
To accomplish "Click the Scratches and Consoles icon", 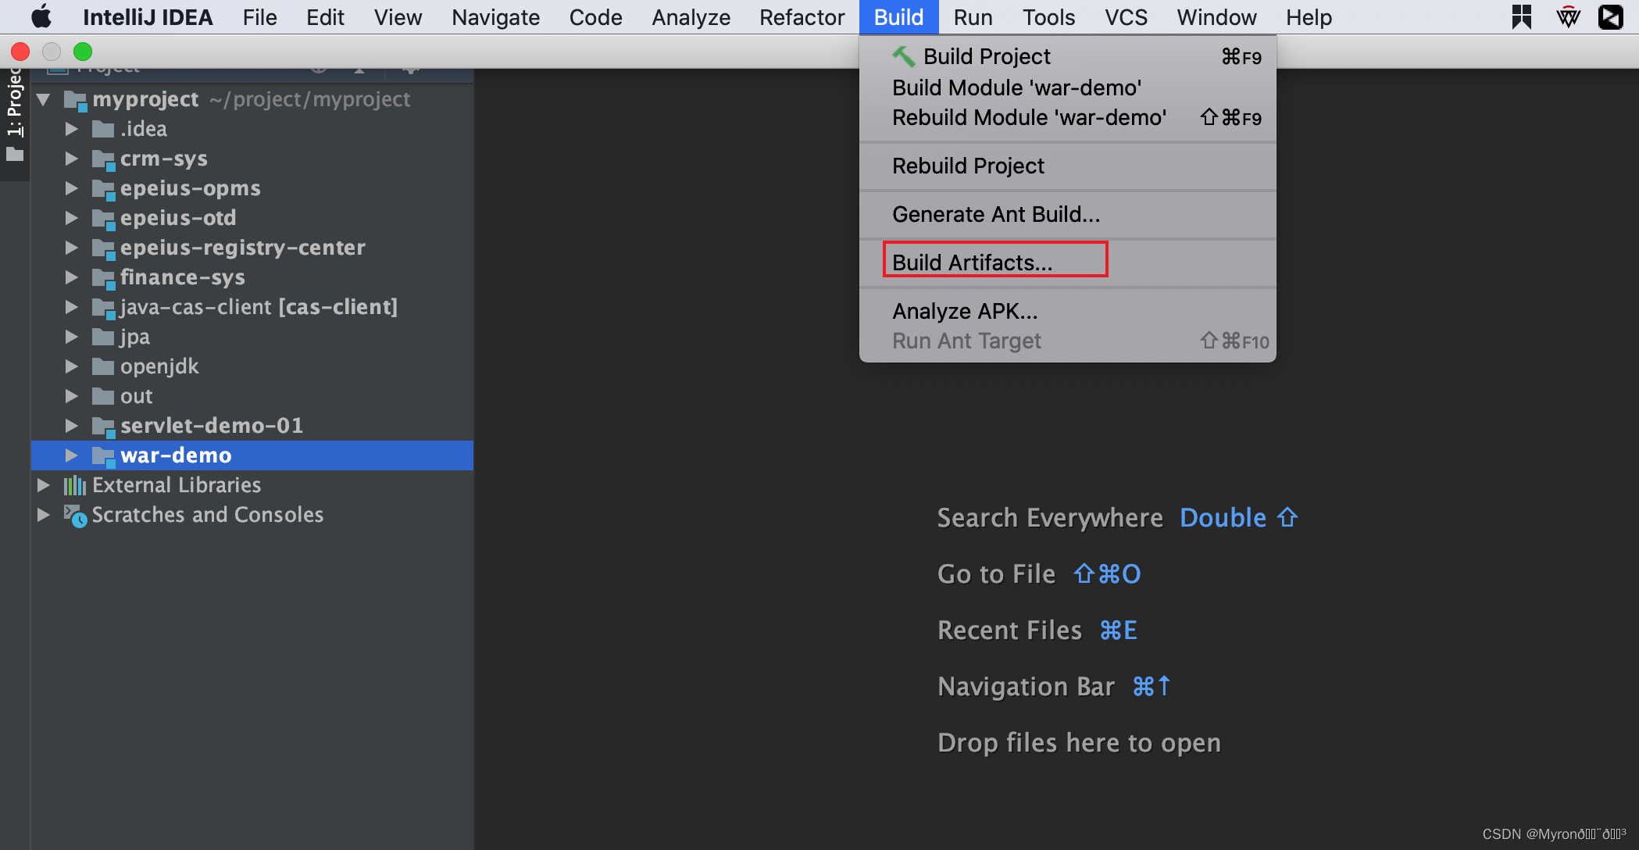I will [x=75, y=516].
